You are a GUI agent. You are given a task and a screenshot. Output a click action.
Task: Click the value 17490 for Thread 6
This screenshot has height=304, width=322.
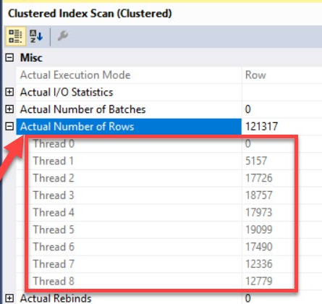point(259,247)
